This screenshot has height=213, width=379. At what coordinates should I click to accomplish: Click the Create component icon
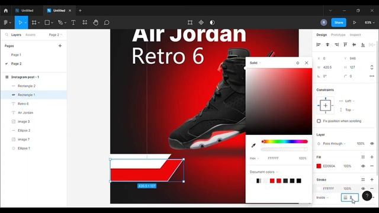201,22
